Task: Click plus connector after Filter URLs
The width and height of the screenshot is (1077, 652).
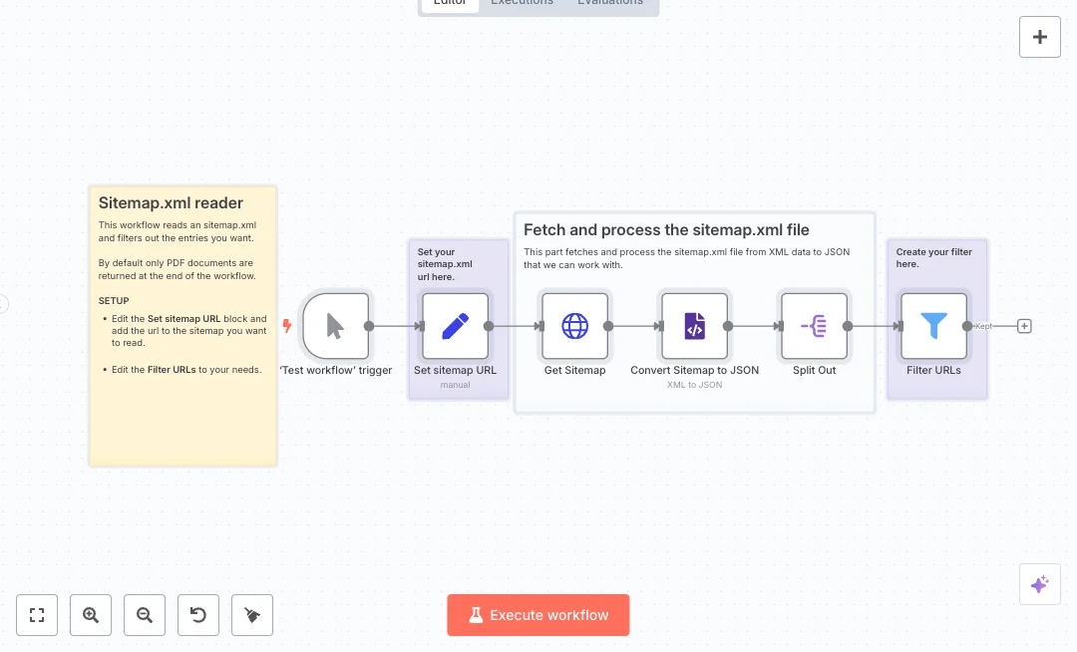Action: click(1024, 326)
